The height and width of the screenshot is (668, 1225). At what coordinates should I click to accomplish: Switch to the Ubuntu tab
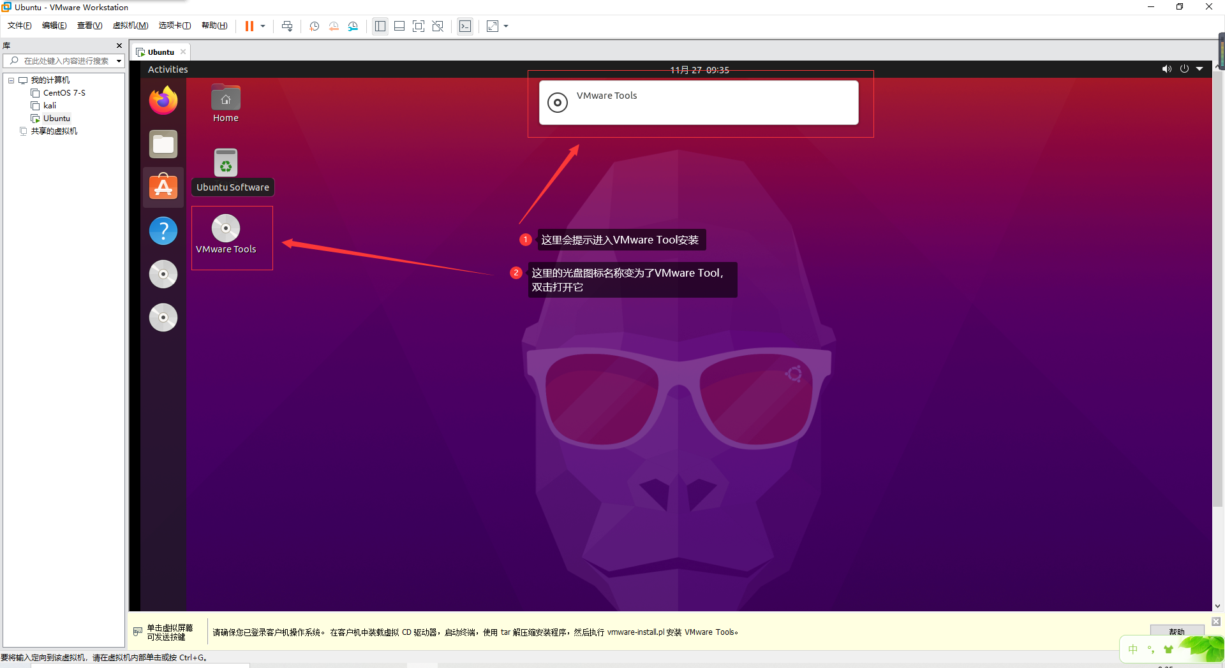(160, 52)
